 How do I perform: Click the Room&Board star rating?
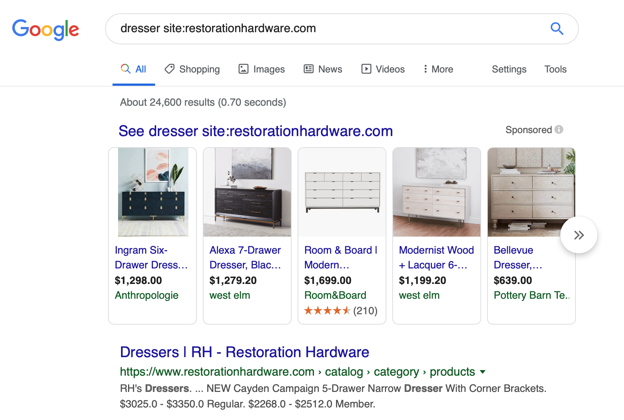327,311
